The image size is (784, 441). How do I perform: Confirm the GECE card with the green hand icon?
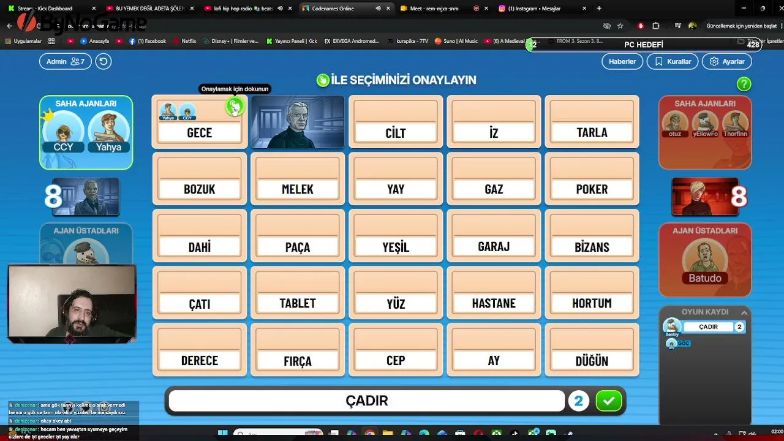[x=235, y=107]
